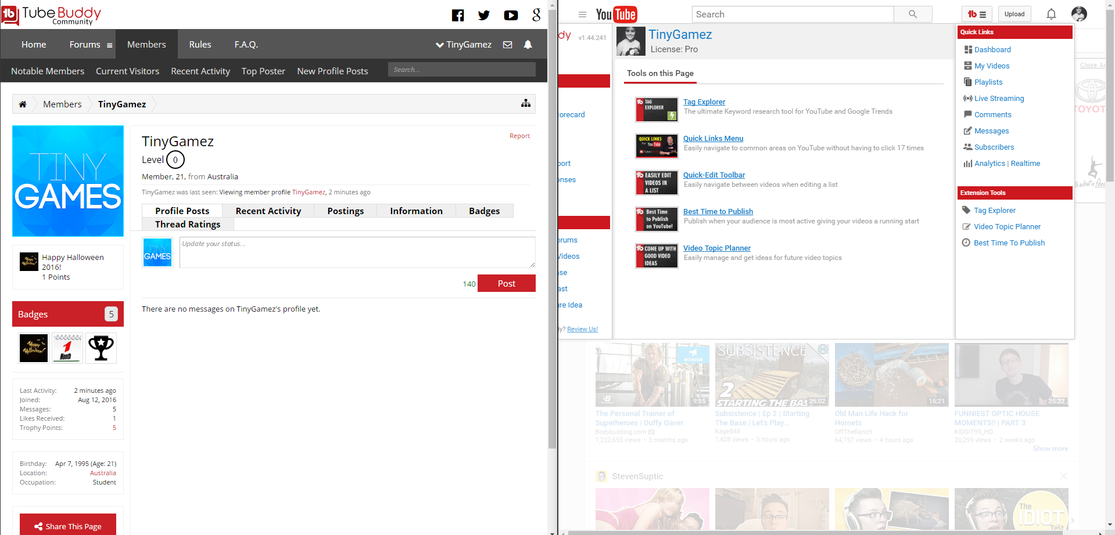Screen dimensions: 1115x535
Task: Click the Analytics bar chart icon
Action: click(968, 164)
